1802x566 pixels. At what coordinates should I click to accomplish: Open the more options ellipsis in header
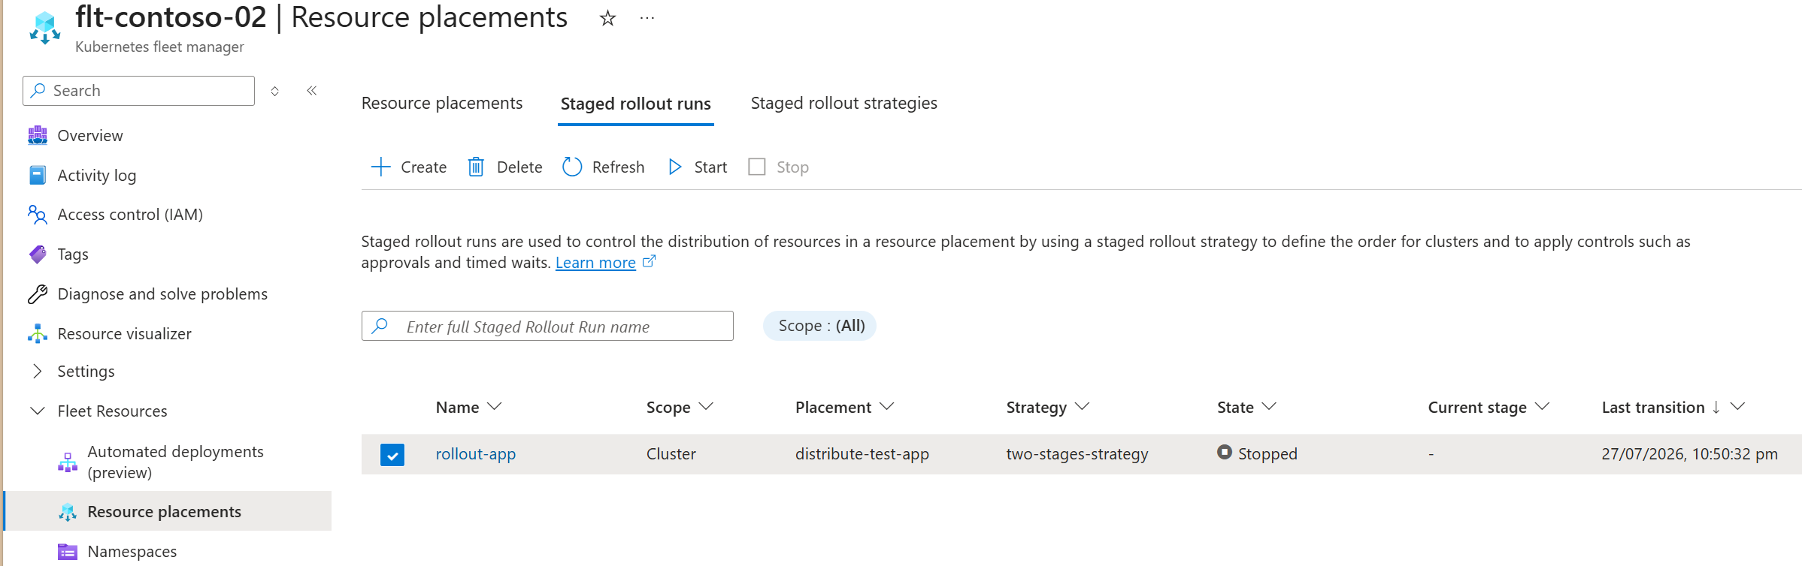[647, 18]
